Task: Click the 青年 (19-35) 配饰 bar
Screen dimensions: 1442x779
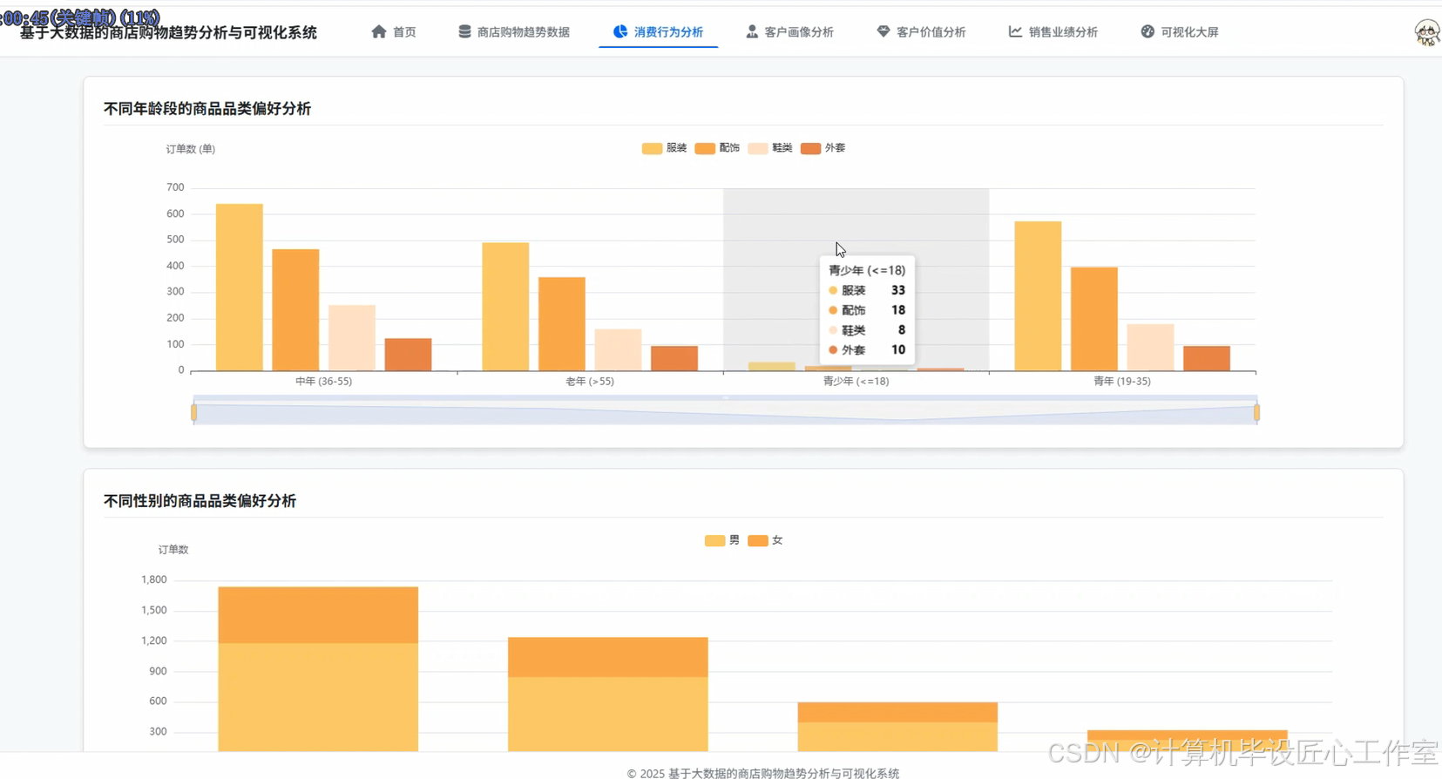Action: (1094, 319)
